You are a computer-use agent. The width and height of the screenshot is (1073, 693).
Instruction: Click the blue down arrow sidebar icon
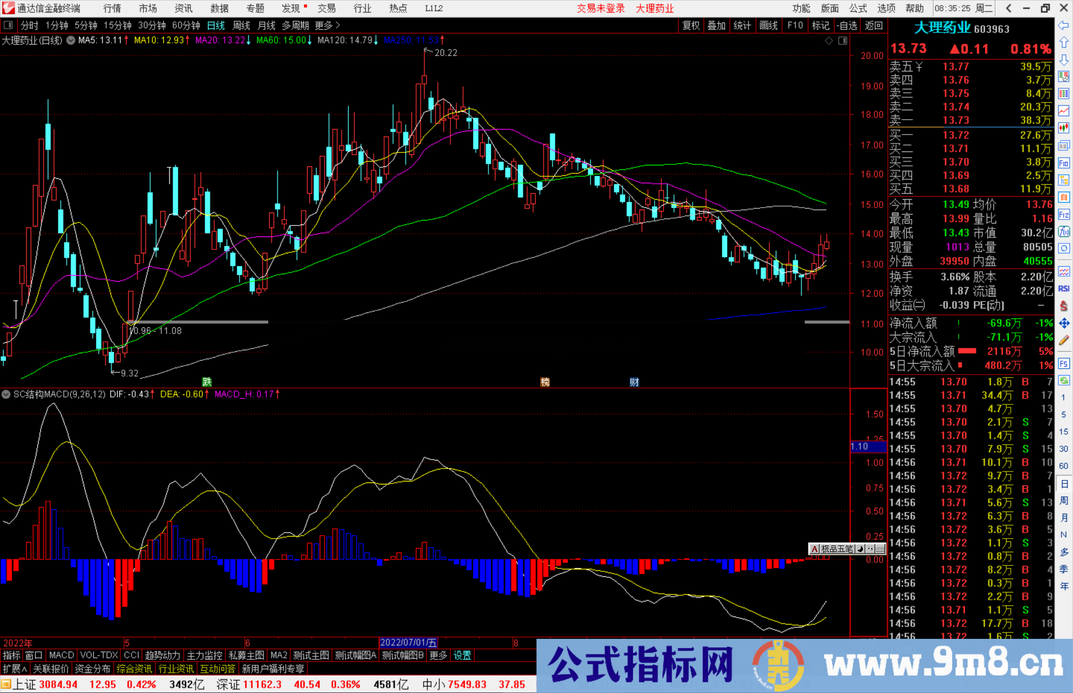click(x=1064, y=60)
